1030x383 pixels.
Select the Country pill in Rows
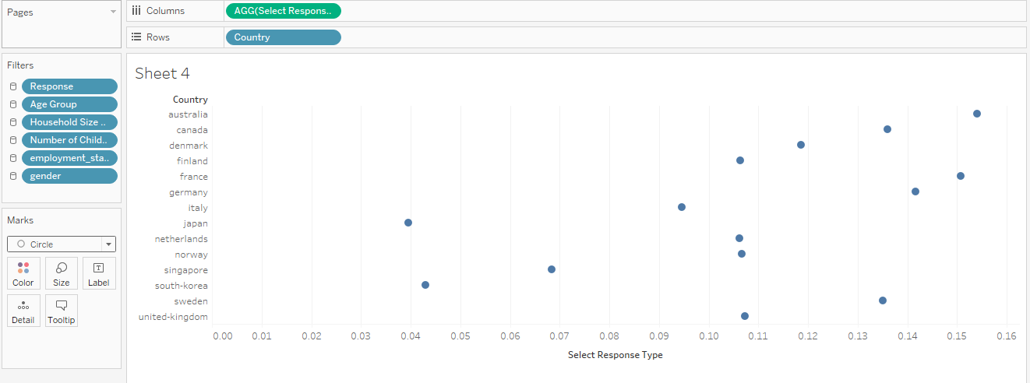pos(283,37)
